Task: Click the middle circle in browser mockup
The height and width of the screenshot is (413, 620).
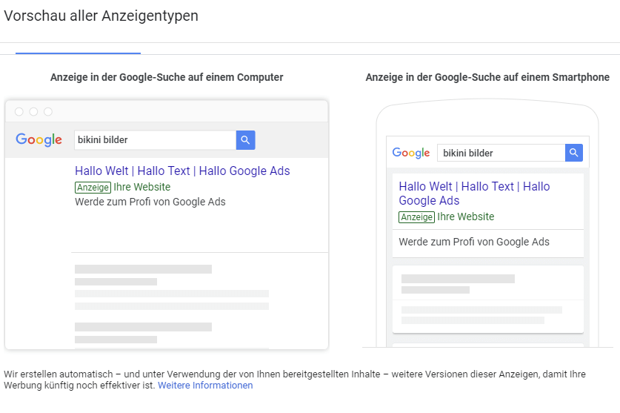Action: tap(33, 112)
